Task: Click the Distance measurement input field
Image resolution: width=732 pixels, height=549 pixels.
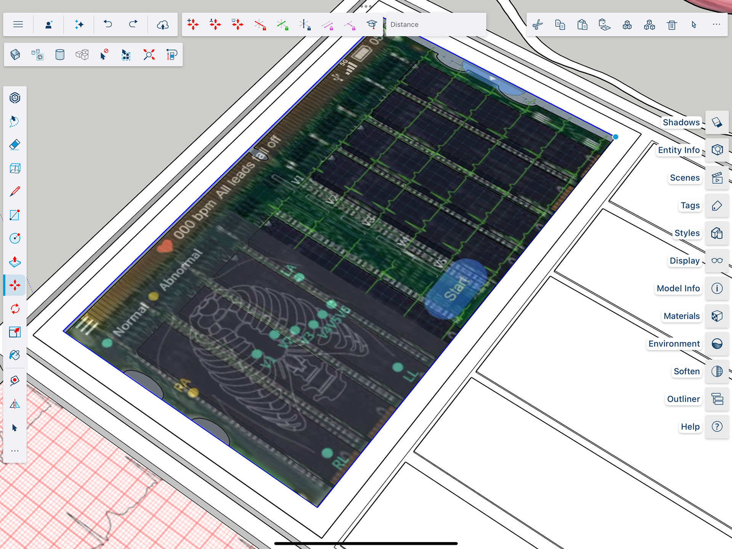Action: click(x=435, y=24)
